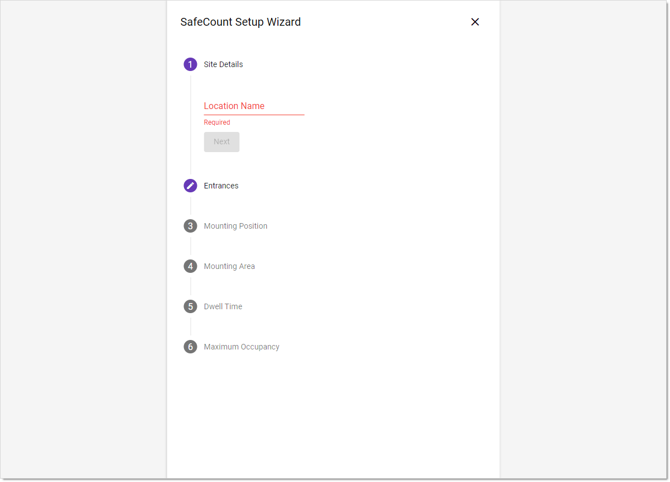670x482 pixels.
Task: Open the Site Details step
Action: coord(223,64)
